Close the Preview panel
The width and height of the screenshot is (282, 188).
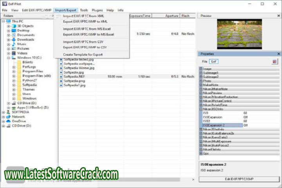coord(278,16)
